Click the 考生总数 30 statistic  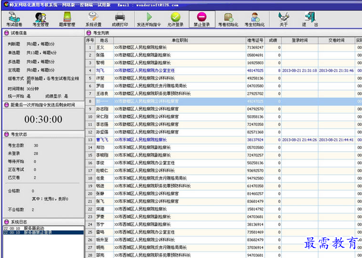click(x=23, y=145)
